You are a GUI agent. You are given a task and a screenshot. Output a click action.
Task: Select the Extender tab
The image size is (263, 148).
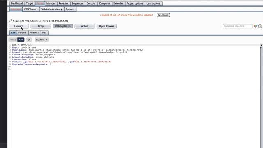coord(118,3)
